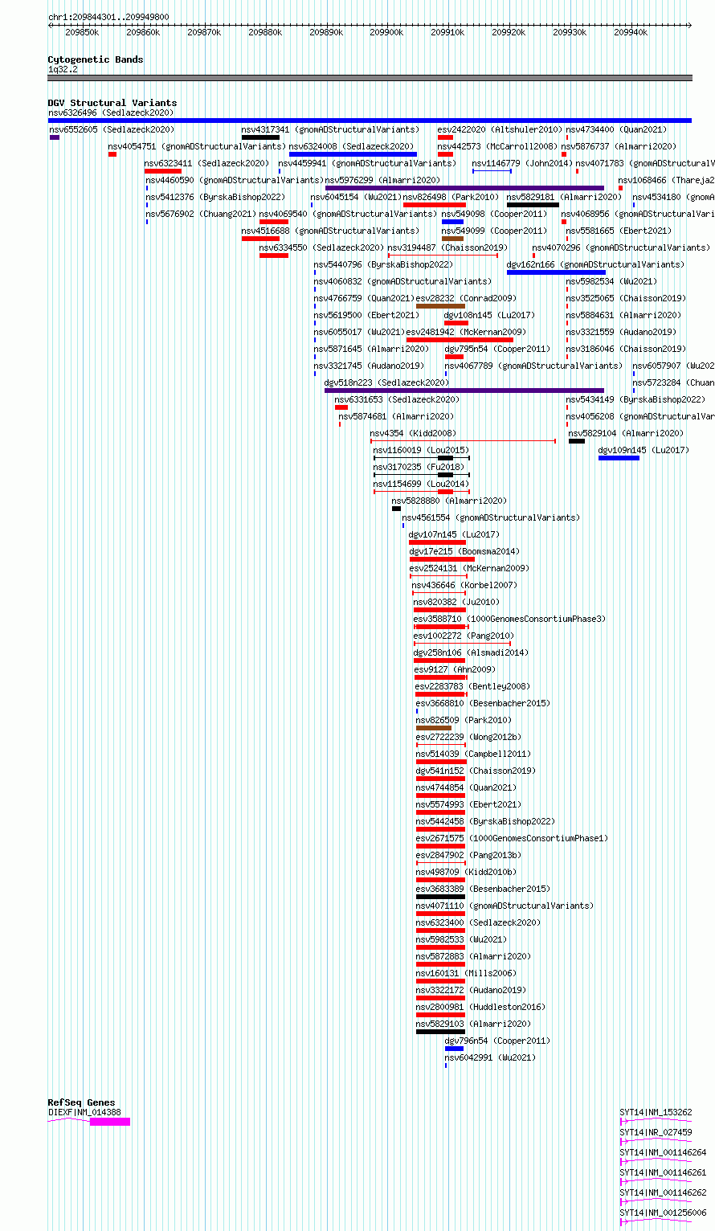Select esv3683389 (Besenbacher2015) label

[483, 889]
